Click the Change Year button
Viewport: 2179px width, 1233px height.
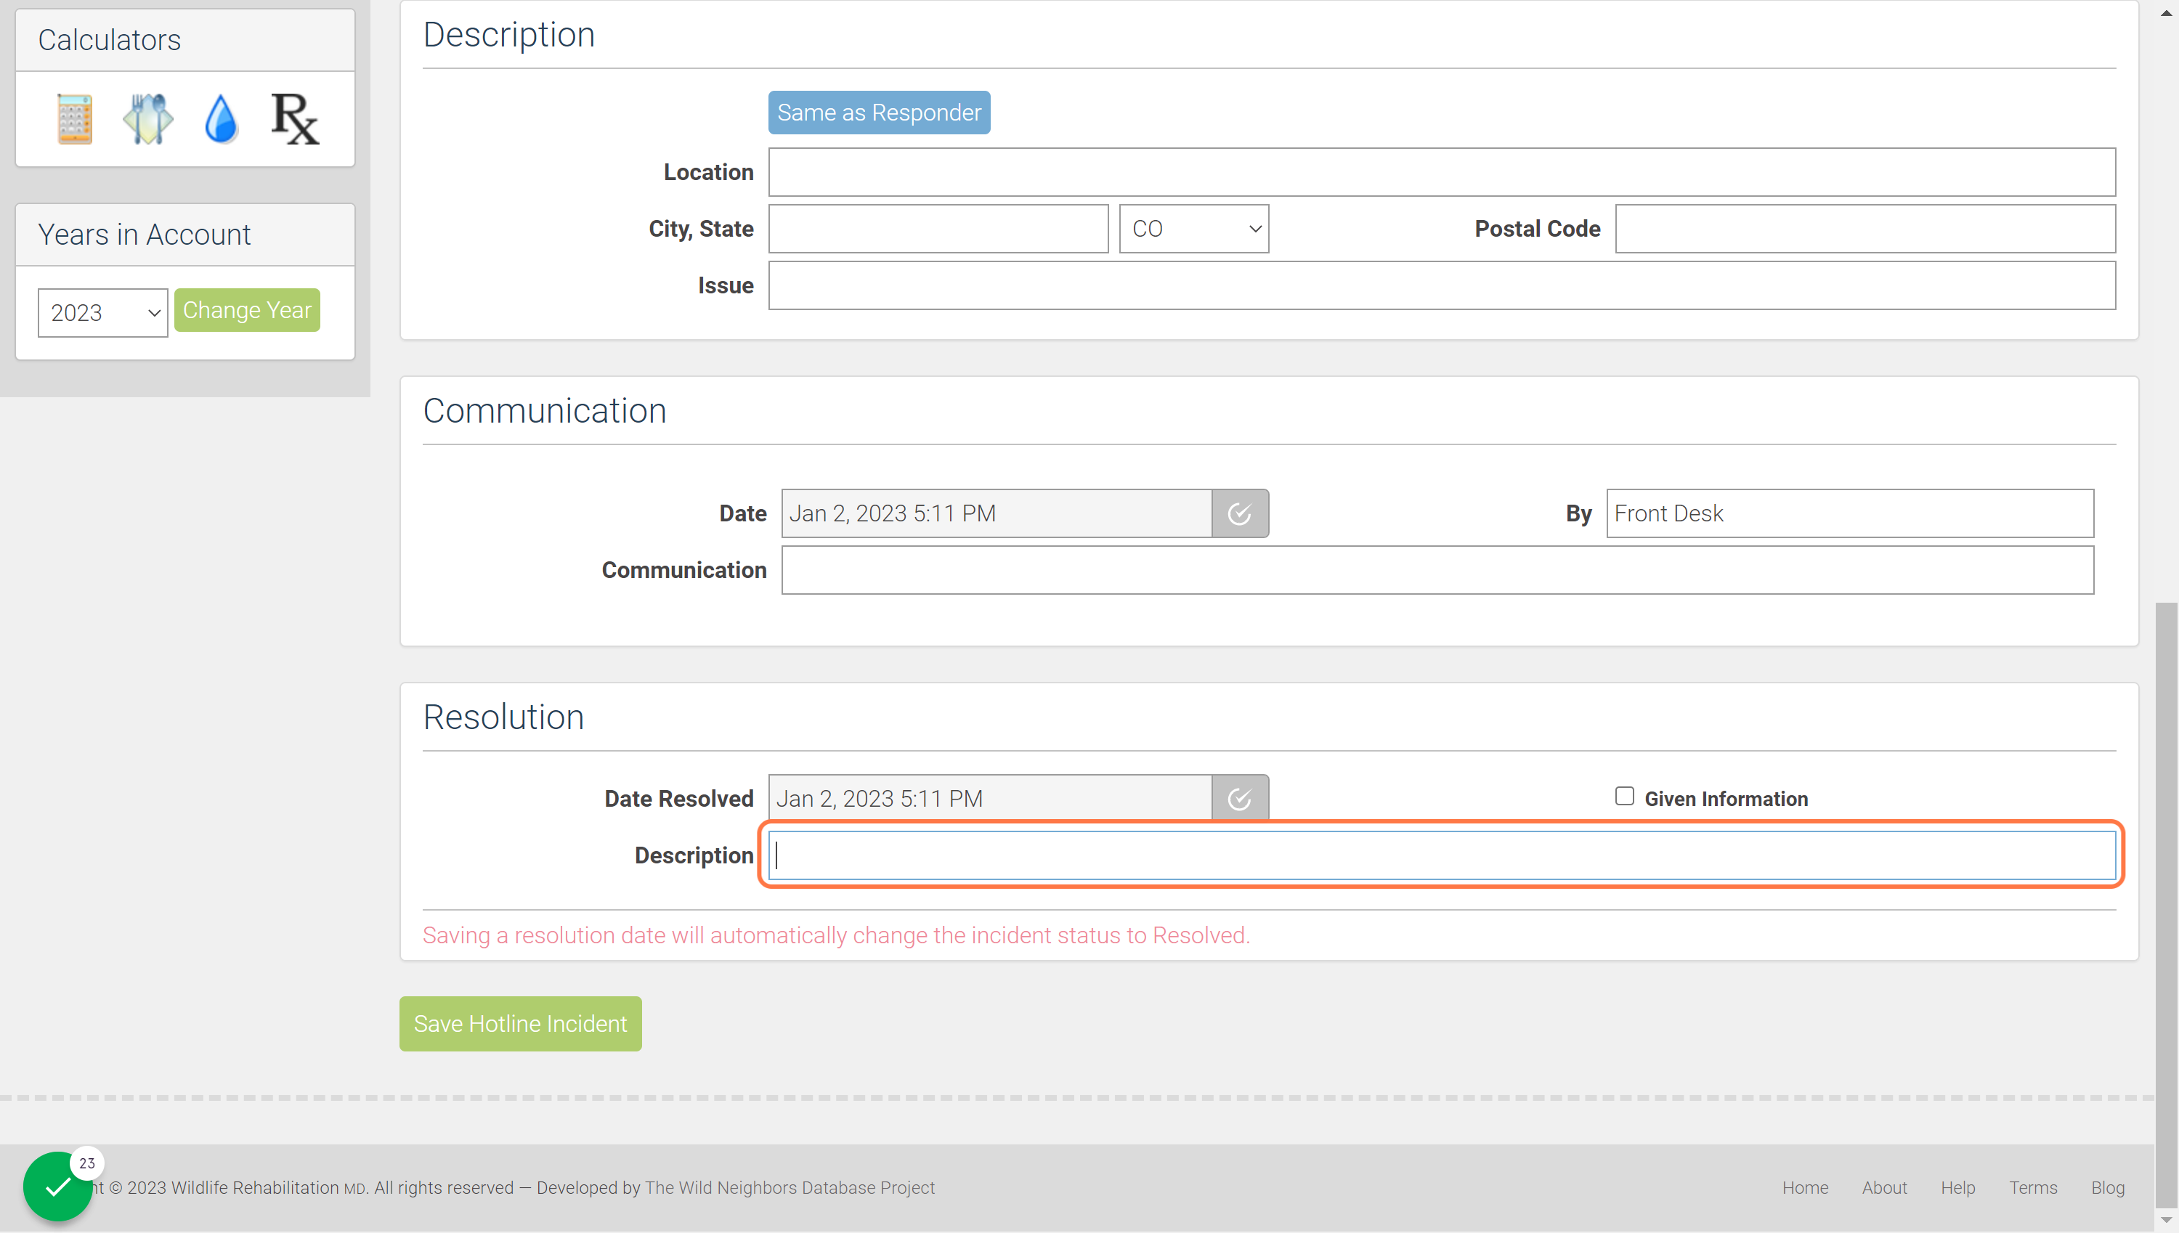[x=247, y=310]
